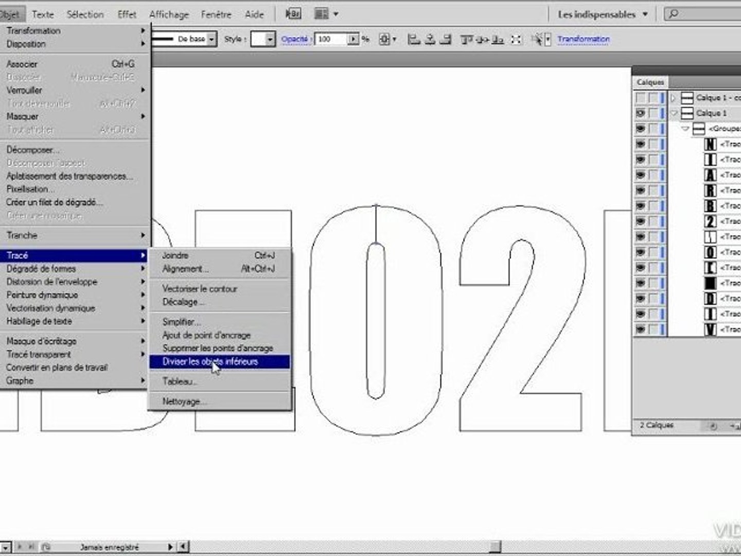
Task: Choose Associer from the Objet menu
Action: tap(75, 64)
